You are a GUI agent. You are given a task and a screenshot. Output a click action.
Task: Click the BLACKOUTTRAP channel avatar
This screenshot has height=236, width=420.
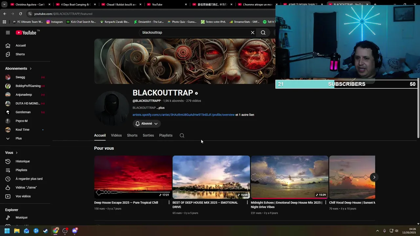pyautogui.click(x=112, y=108)
